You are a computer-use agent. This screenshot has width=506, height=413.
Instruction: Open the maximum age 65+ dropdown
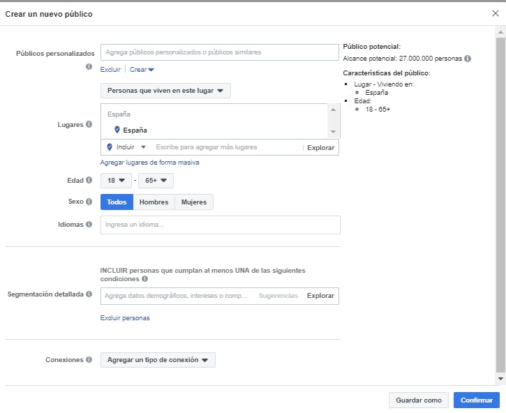click(x=156, y=181)
